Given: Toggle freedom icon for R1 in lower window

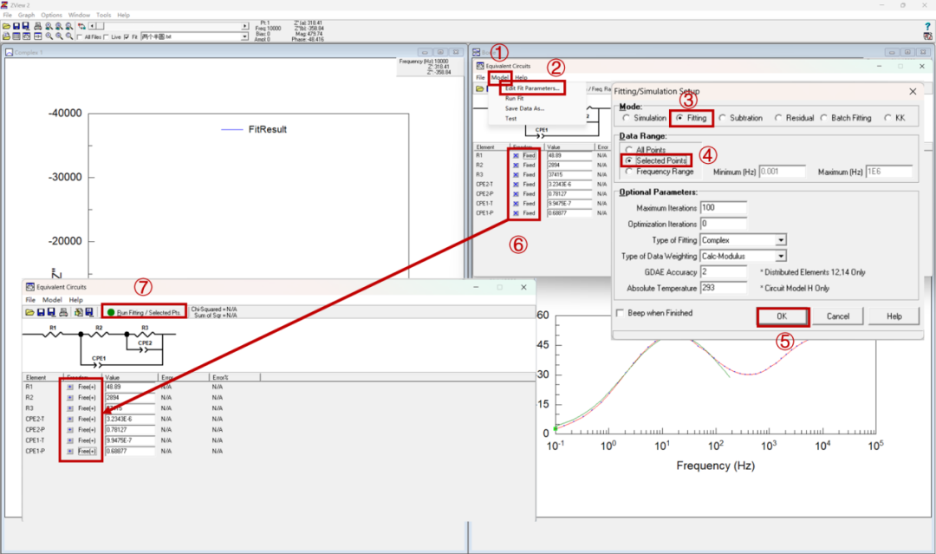Looking at the screenshot, I should coord(70,387).
